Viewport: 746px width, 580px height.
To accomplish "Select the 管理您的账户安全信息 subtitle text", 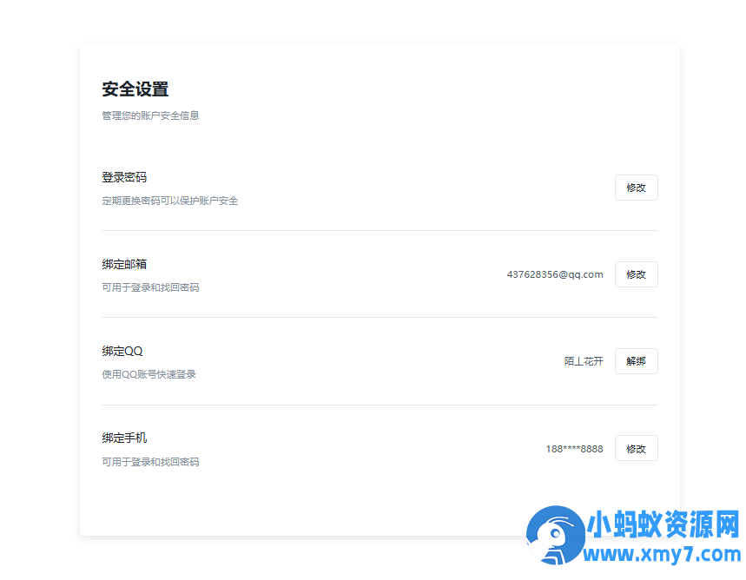I will 150,115.
